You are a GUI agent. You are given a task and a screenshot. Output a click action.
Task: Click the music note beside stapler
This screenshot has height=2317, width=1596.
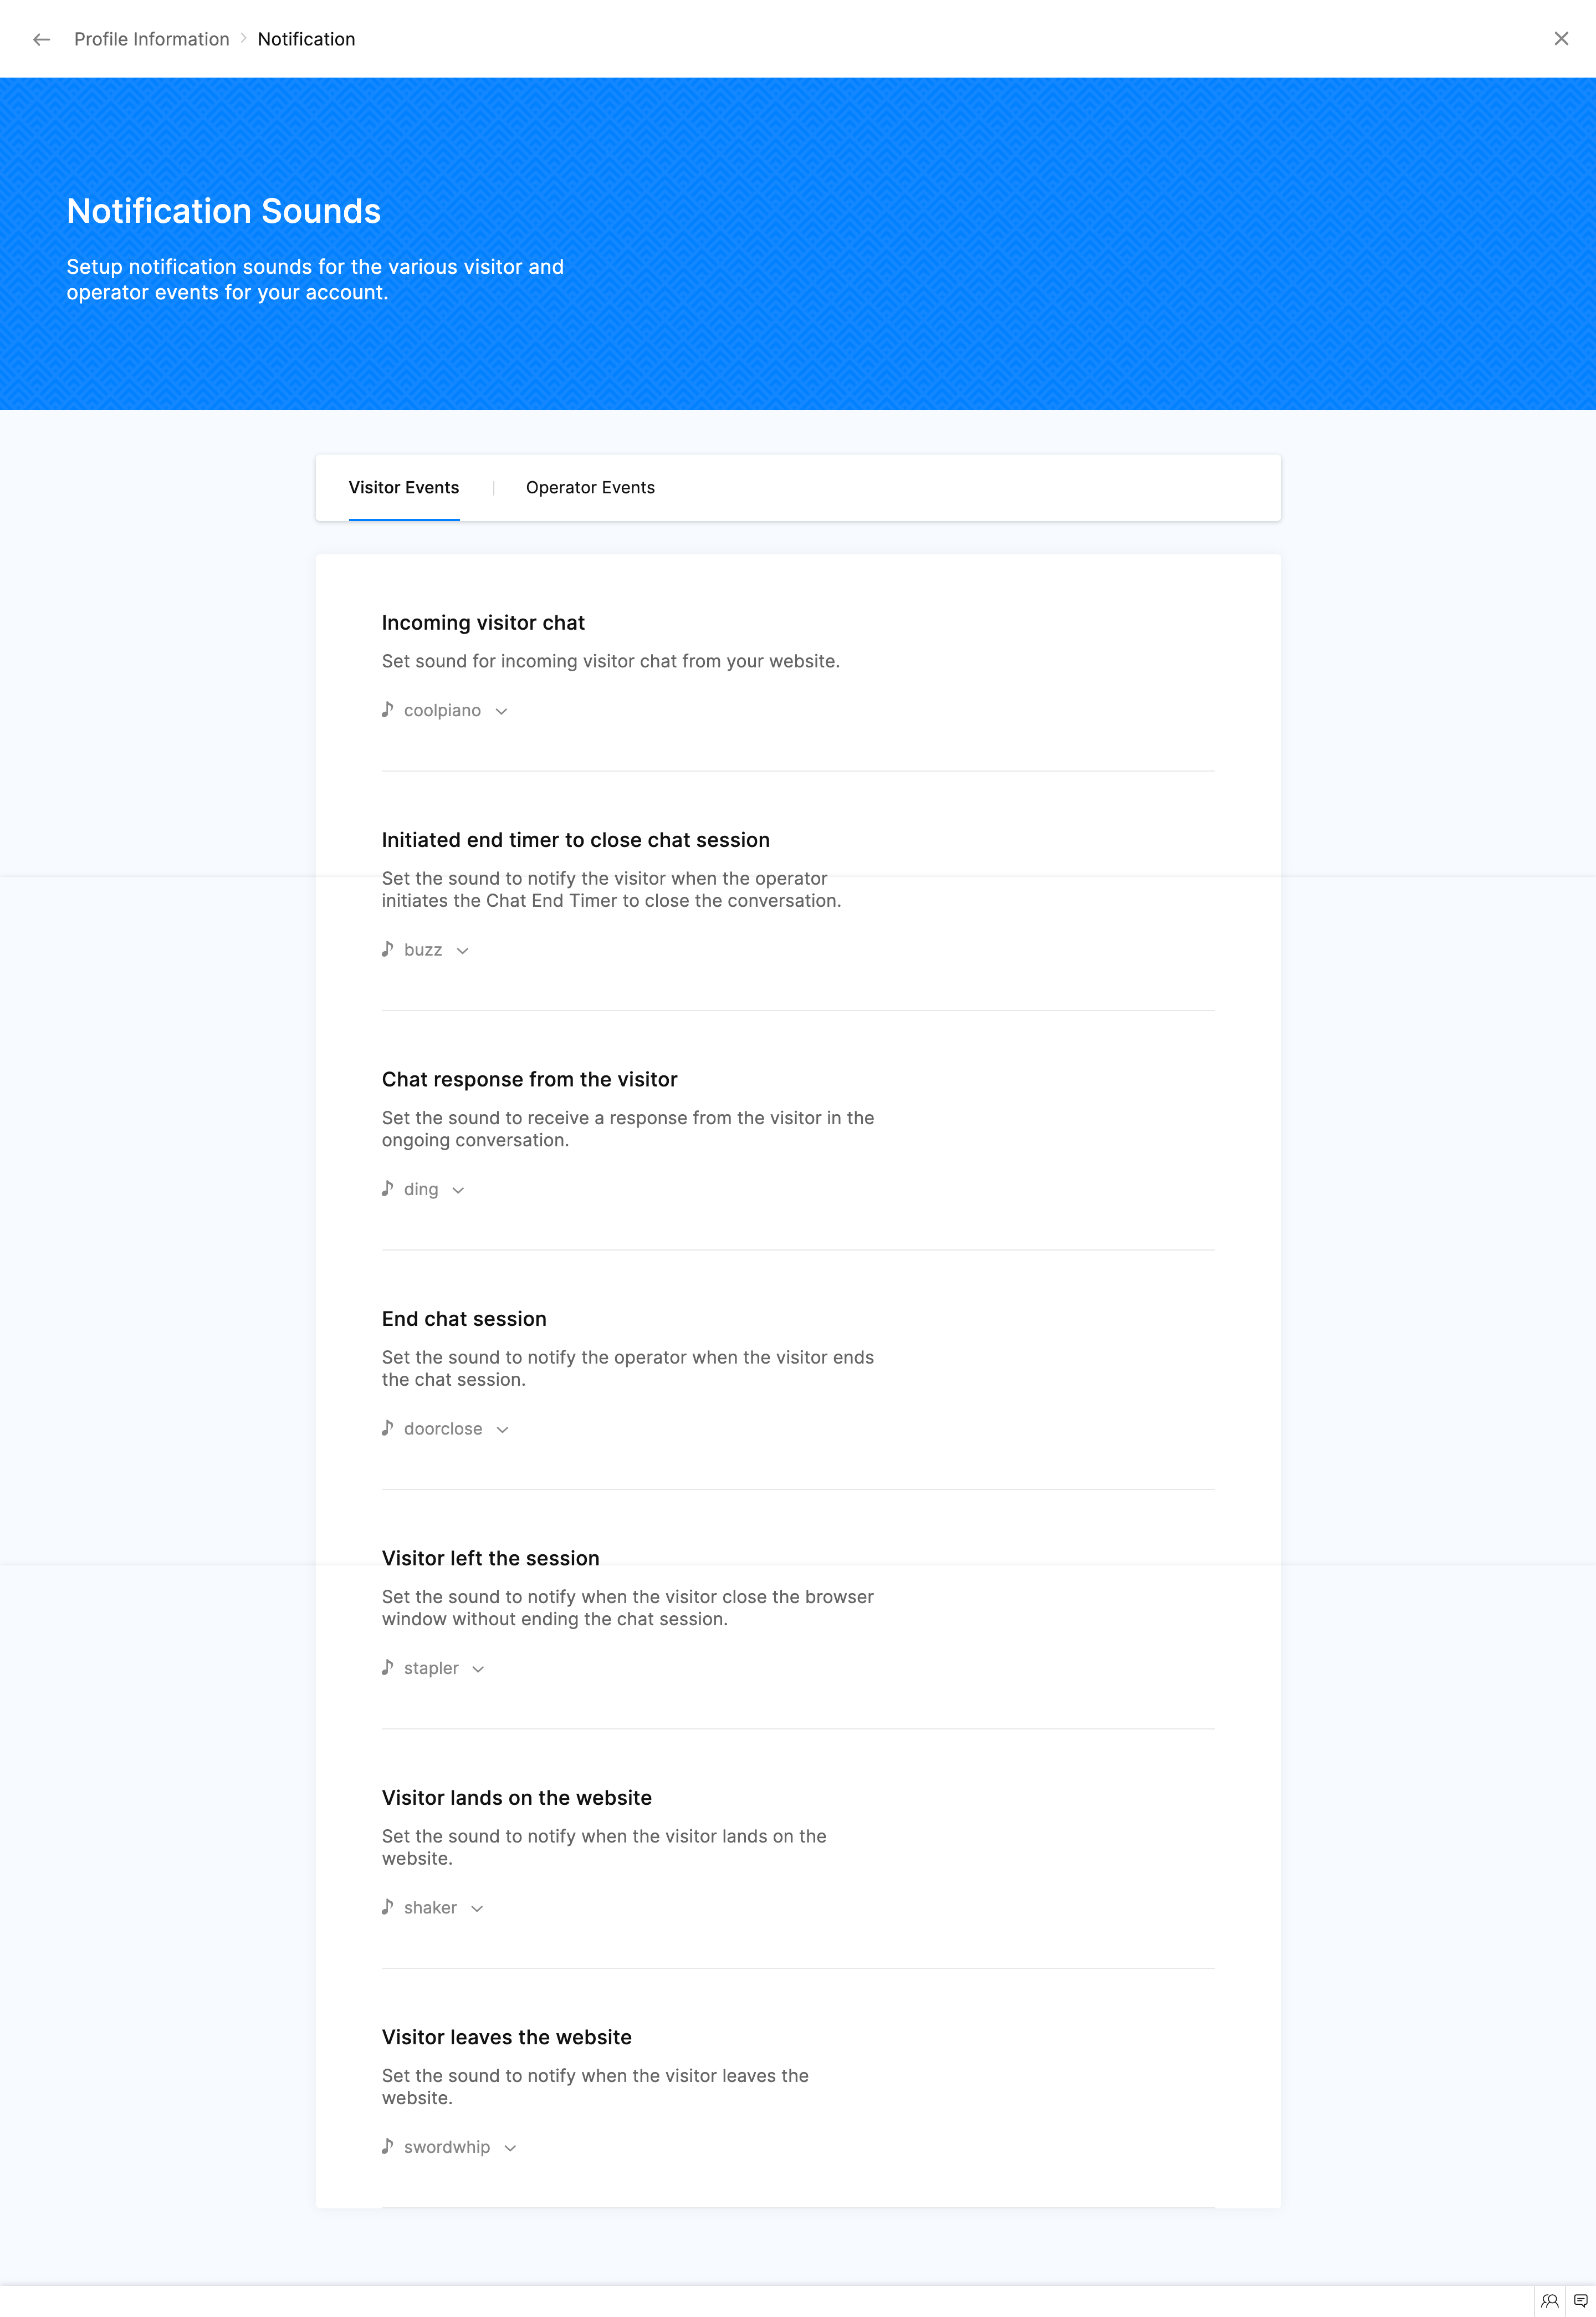pos(387,1667)
